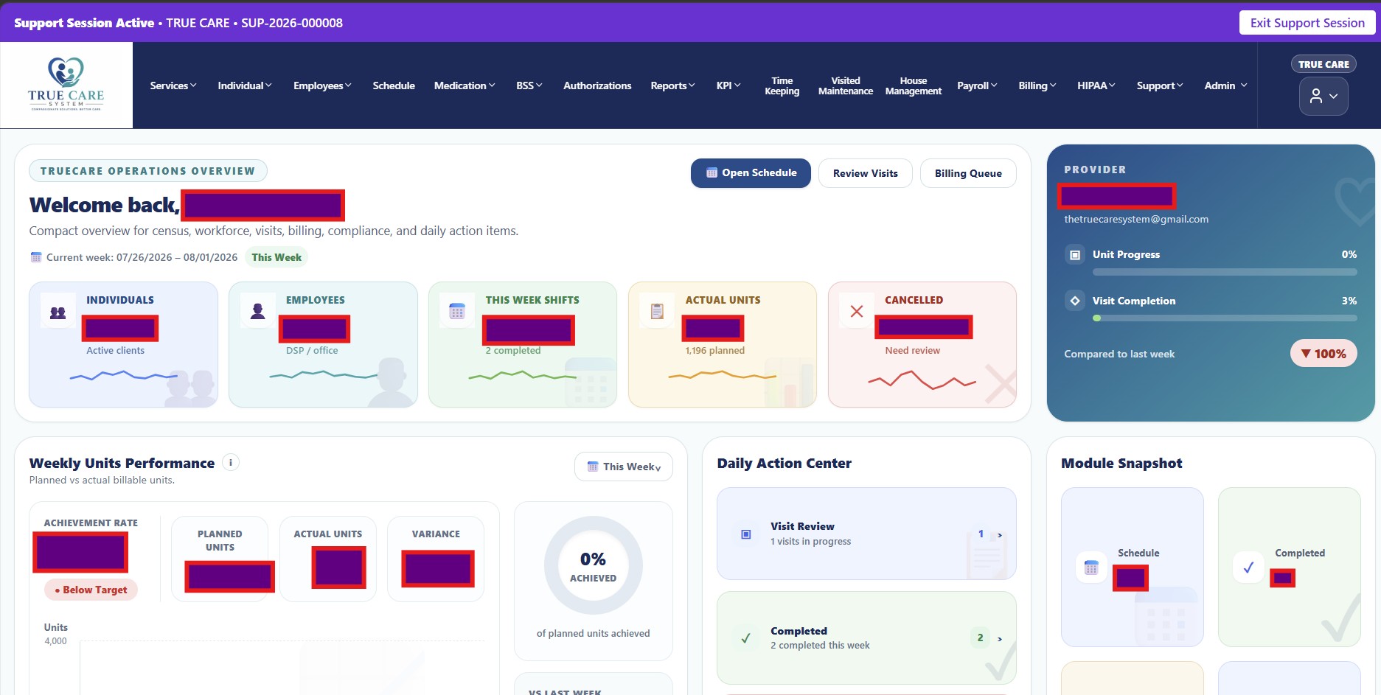The image size is (1381, 695).
Task: Open the Actual Units summary card
Action: click(x=723, y=344)
